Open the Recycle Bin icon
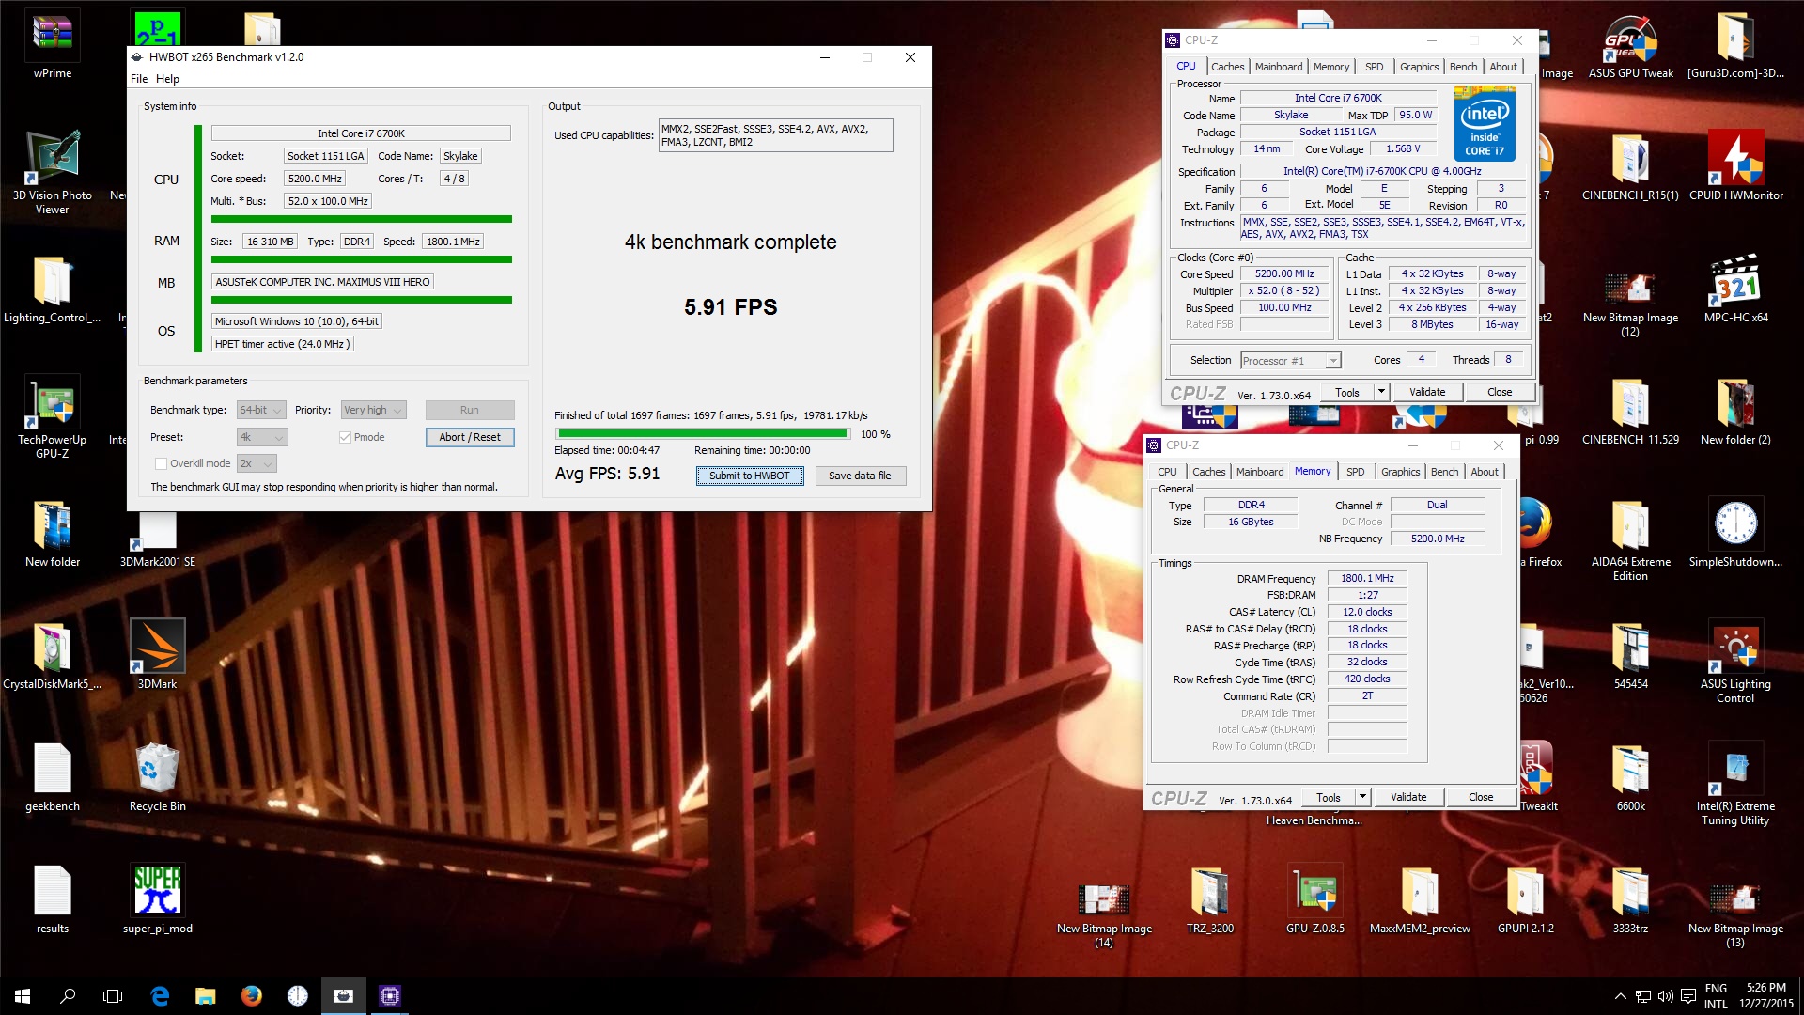 click(157, 777)
